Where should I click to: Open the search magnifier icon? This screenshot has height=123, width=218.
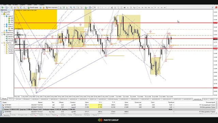point(213,8)
